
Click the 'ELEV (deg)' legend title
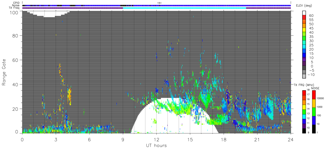tap(304, 6)
